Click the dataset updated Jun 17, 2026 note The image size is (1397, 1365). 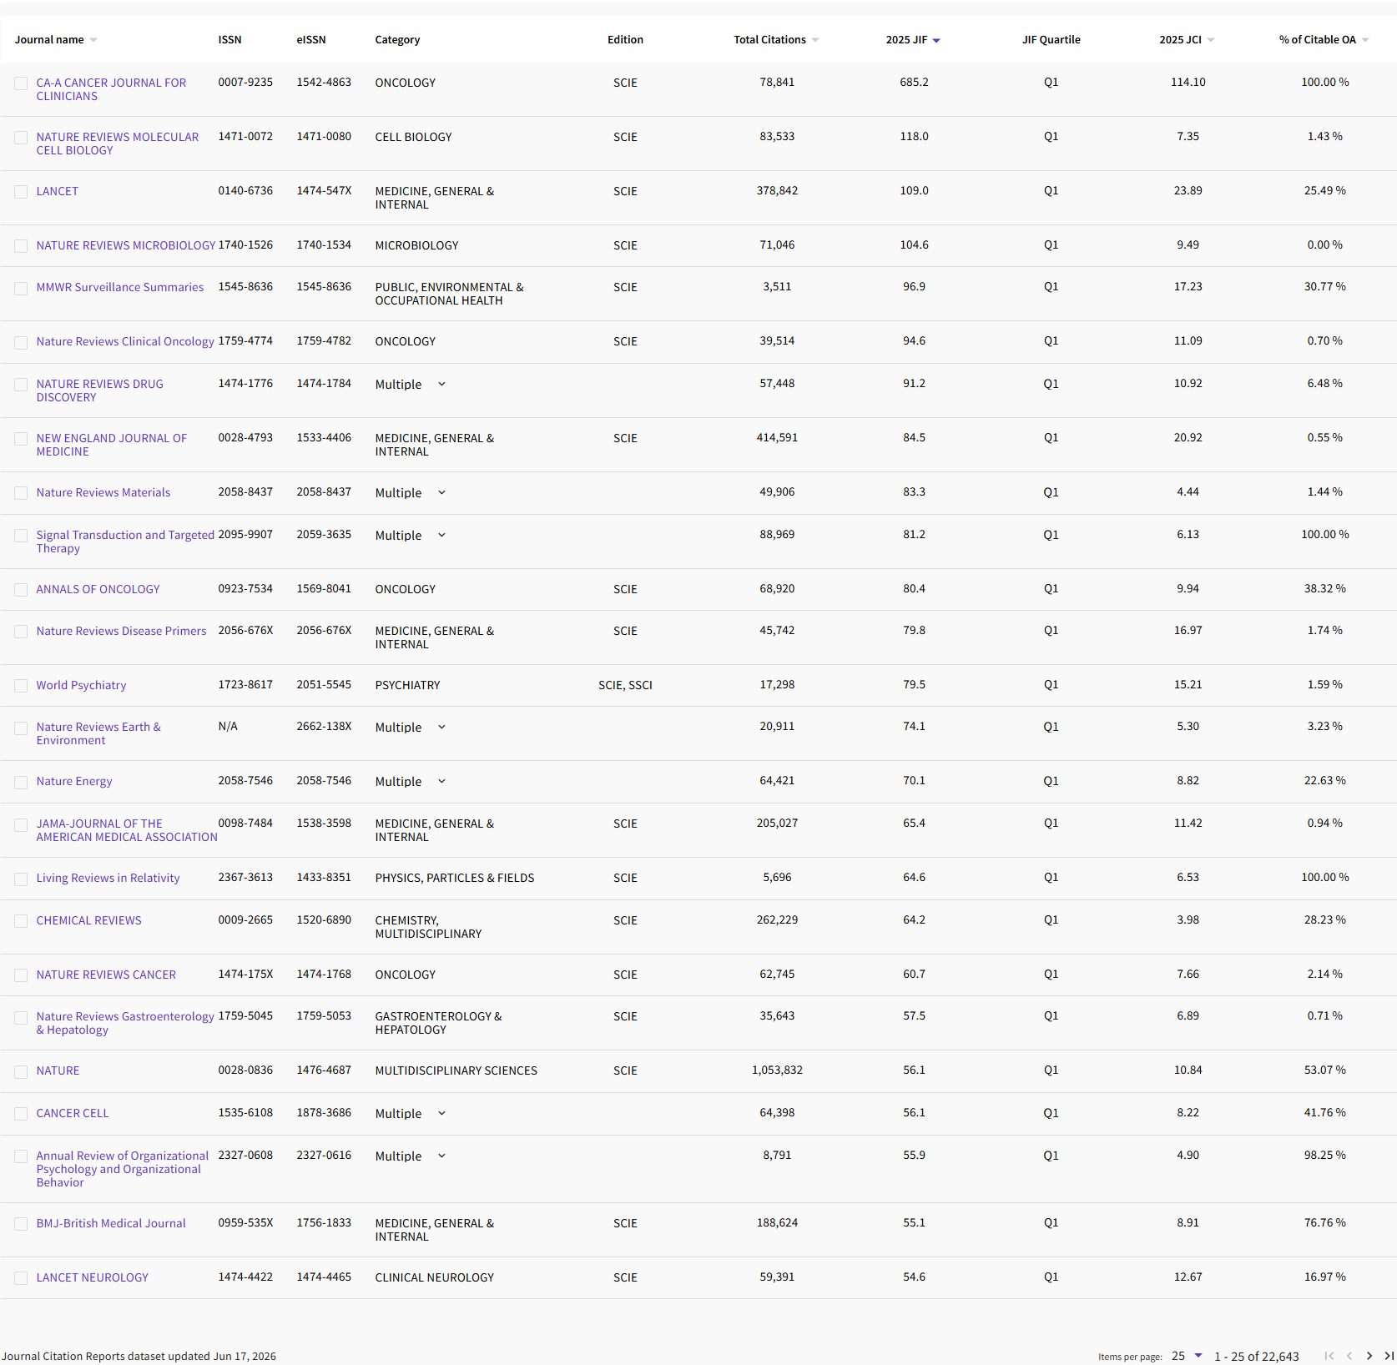coord(139,1357)
